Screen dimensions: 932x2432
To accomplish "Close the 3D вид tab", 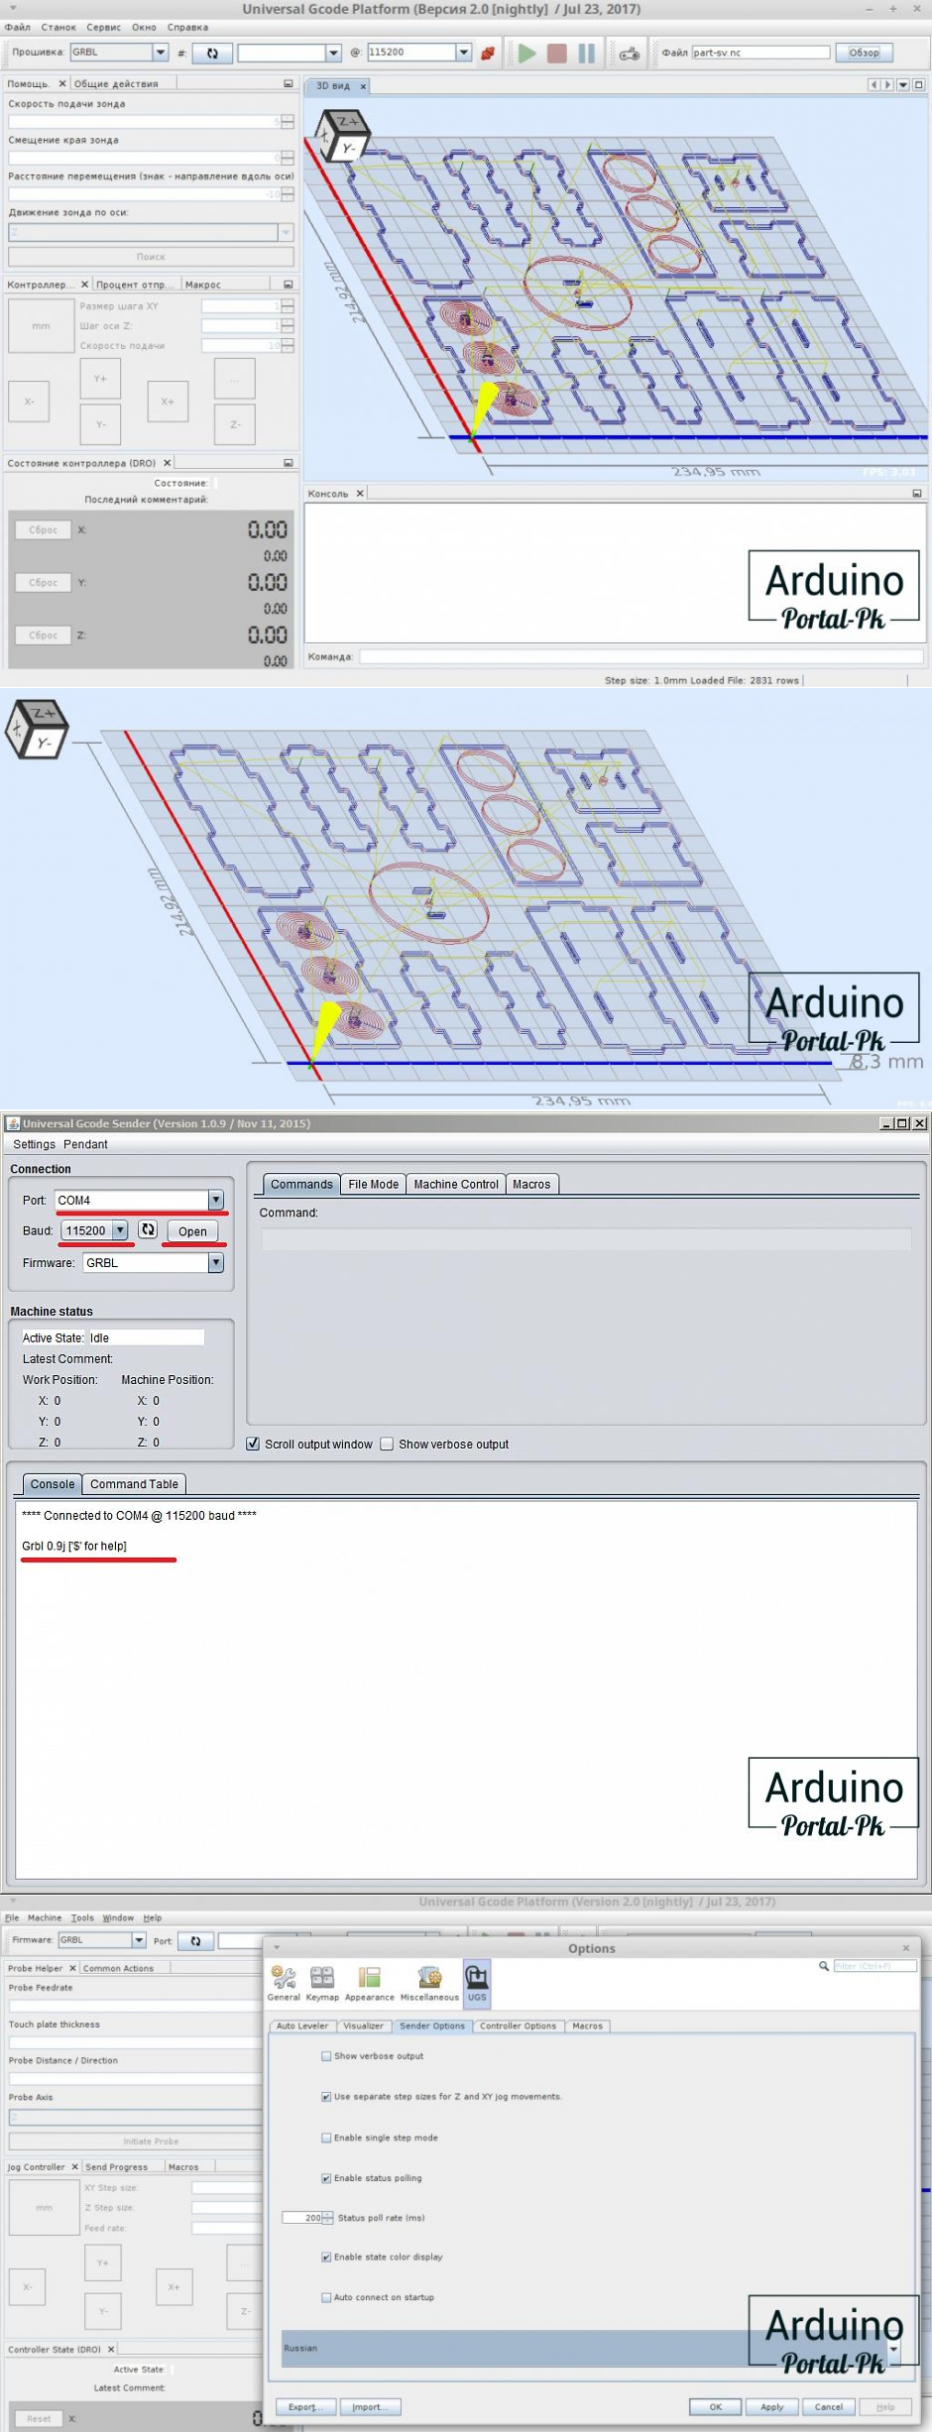I will pyautogui.click(x=363, y=86).
